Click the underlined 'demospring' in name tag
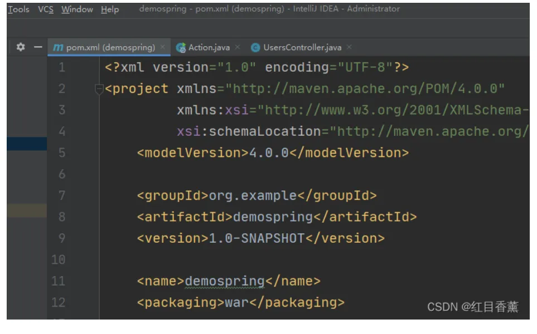Image resolution: width=537 pixels, height=334 pixels. pyautogui.click(x=225, y=281)
